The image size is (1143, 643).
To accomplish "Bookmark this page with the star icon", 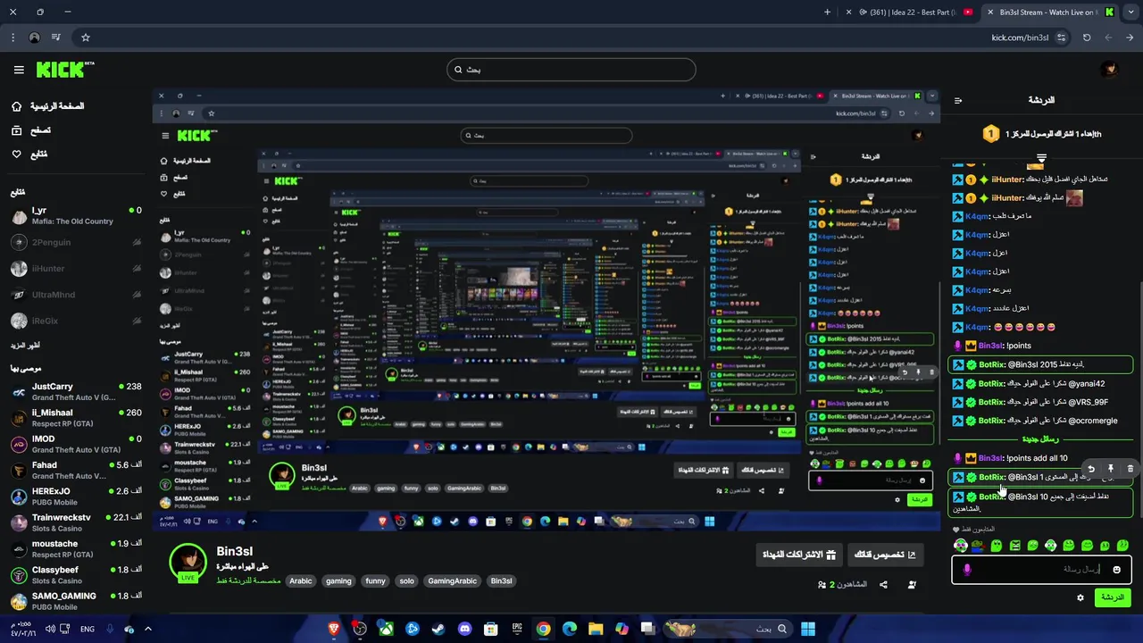I will (x=86, y=38).
